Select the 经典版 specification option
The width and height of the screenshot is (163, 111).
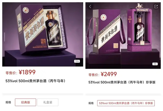25,102
